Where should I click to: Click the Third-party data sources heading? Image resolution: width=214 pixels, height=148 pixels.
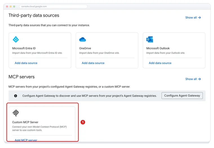pos(34,15)
